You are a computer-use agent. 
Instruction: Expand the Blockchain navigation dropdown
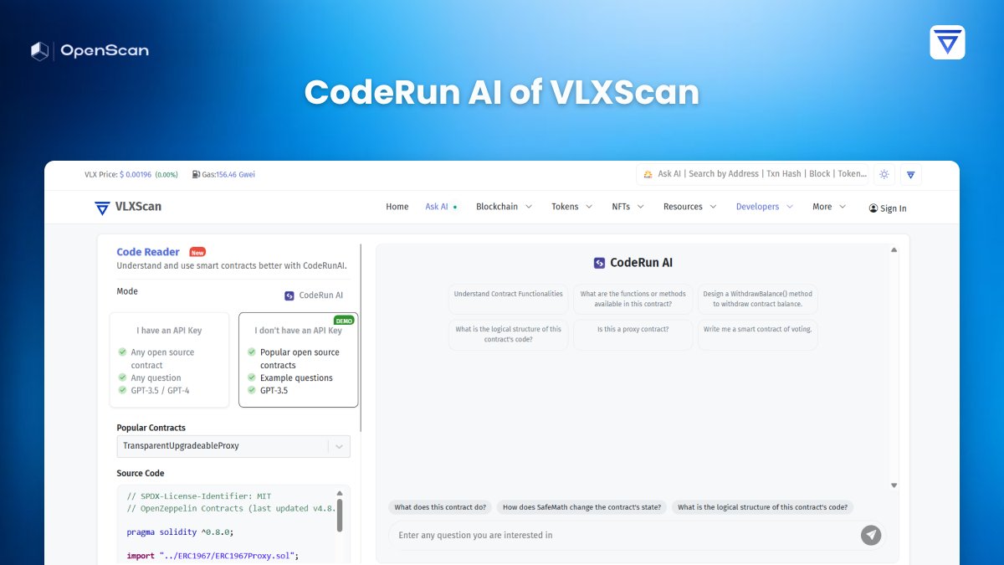[x=503, y=206]
